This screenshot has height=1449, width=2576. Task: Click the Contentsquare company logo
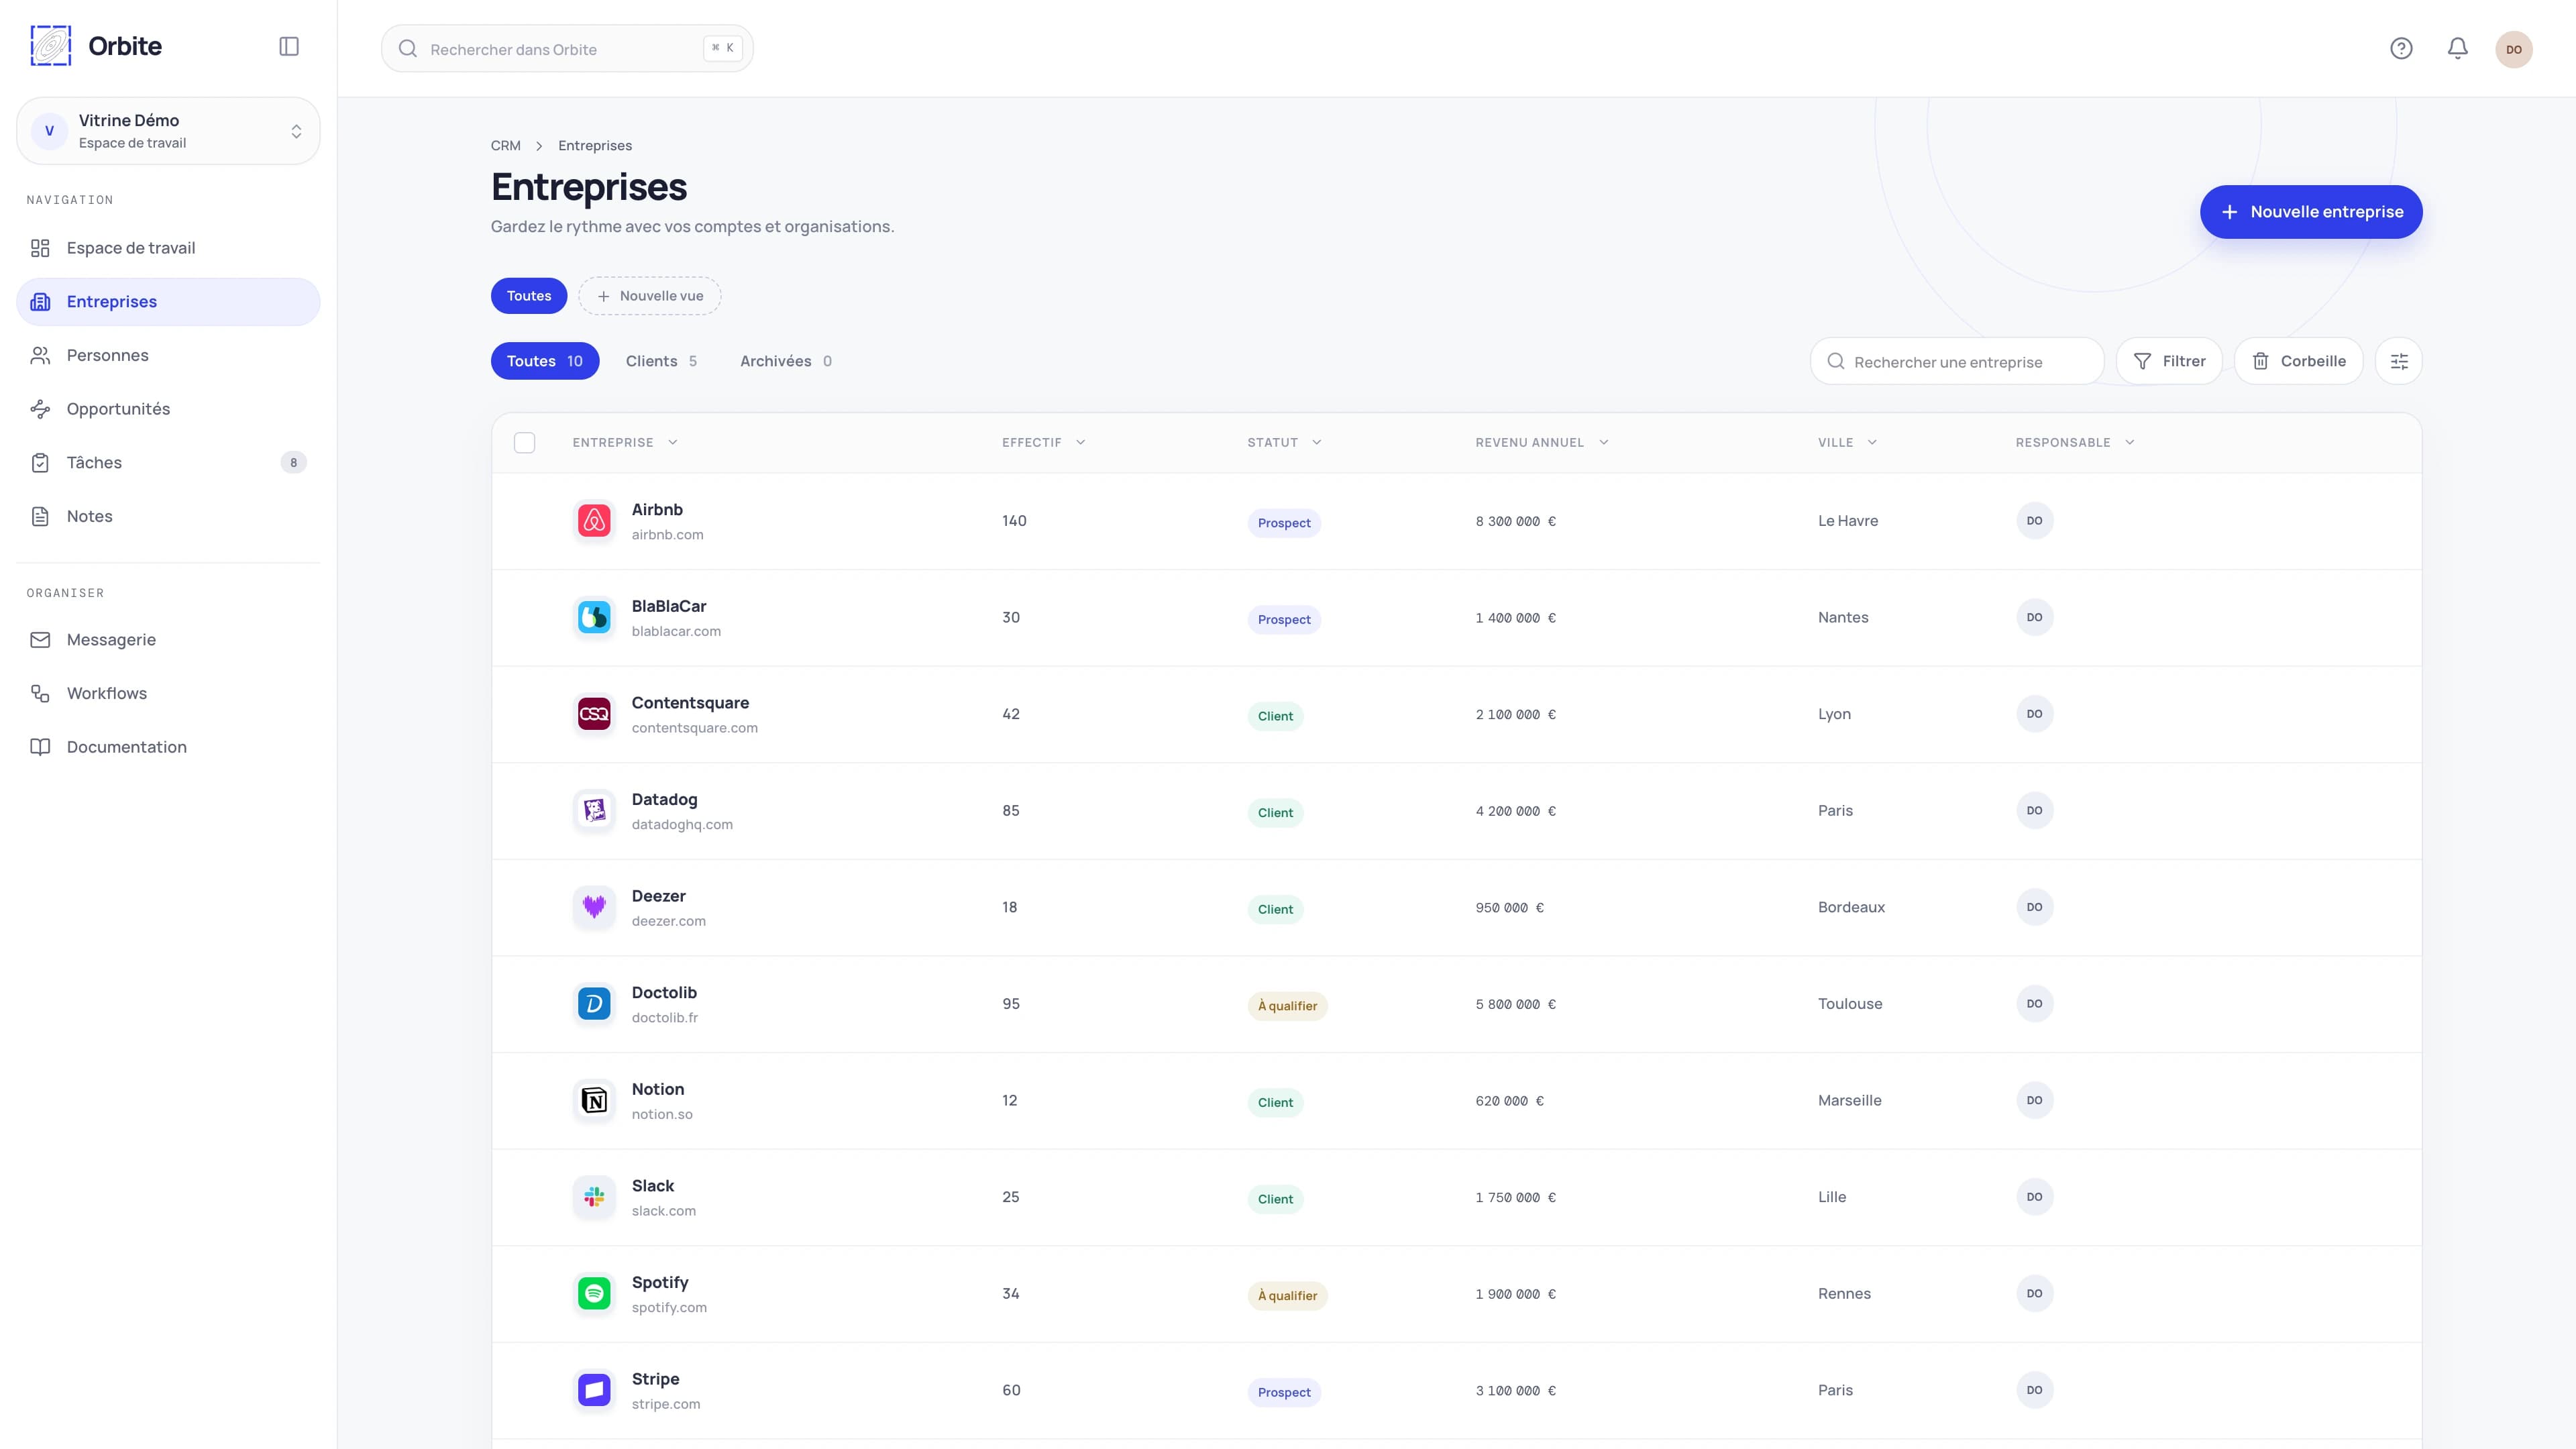coord(594,714)
